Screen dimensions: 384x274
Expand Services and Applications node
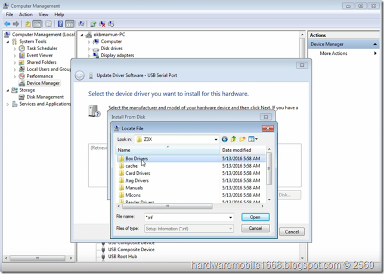[x=8, y=104]
